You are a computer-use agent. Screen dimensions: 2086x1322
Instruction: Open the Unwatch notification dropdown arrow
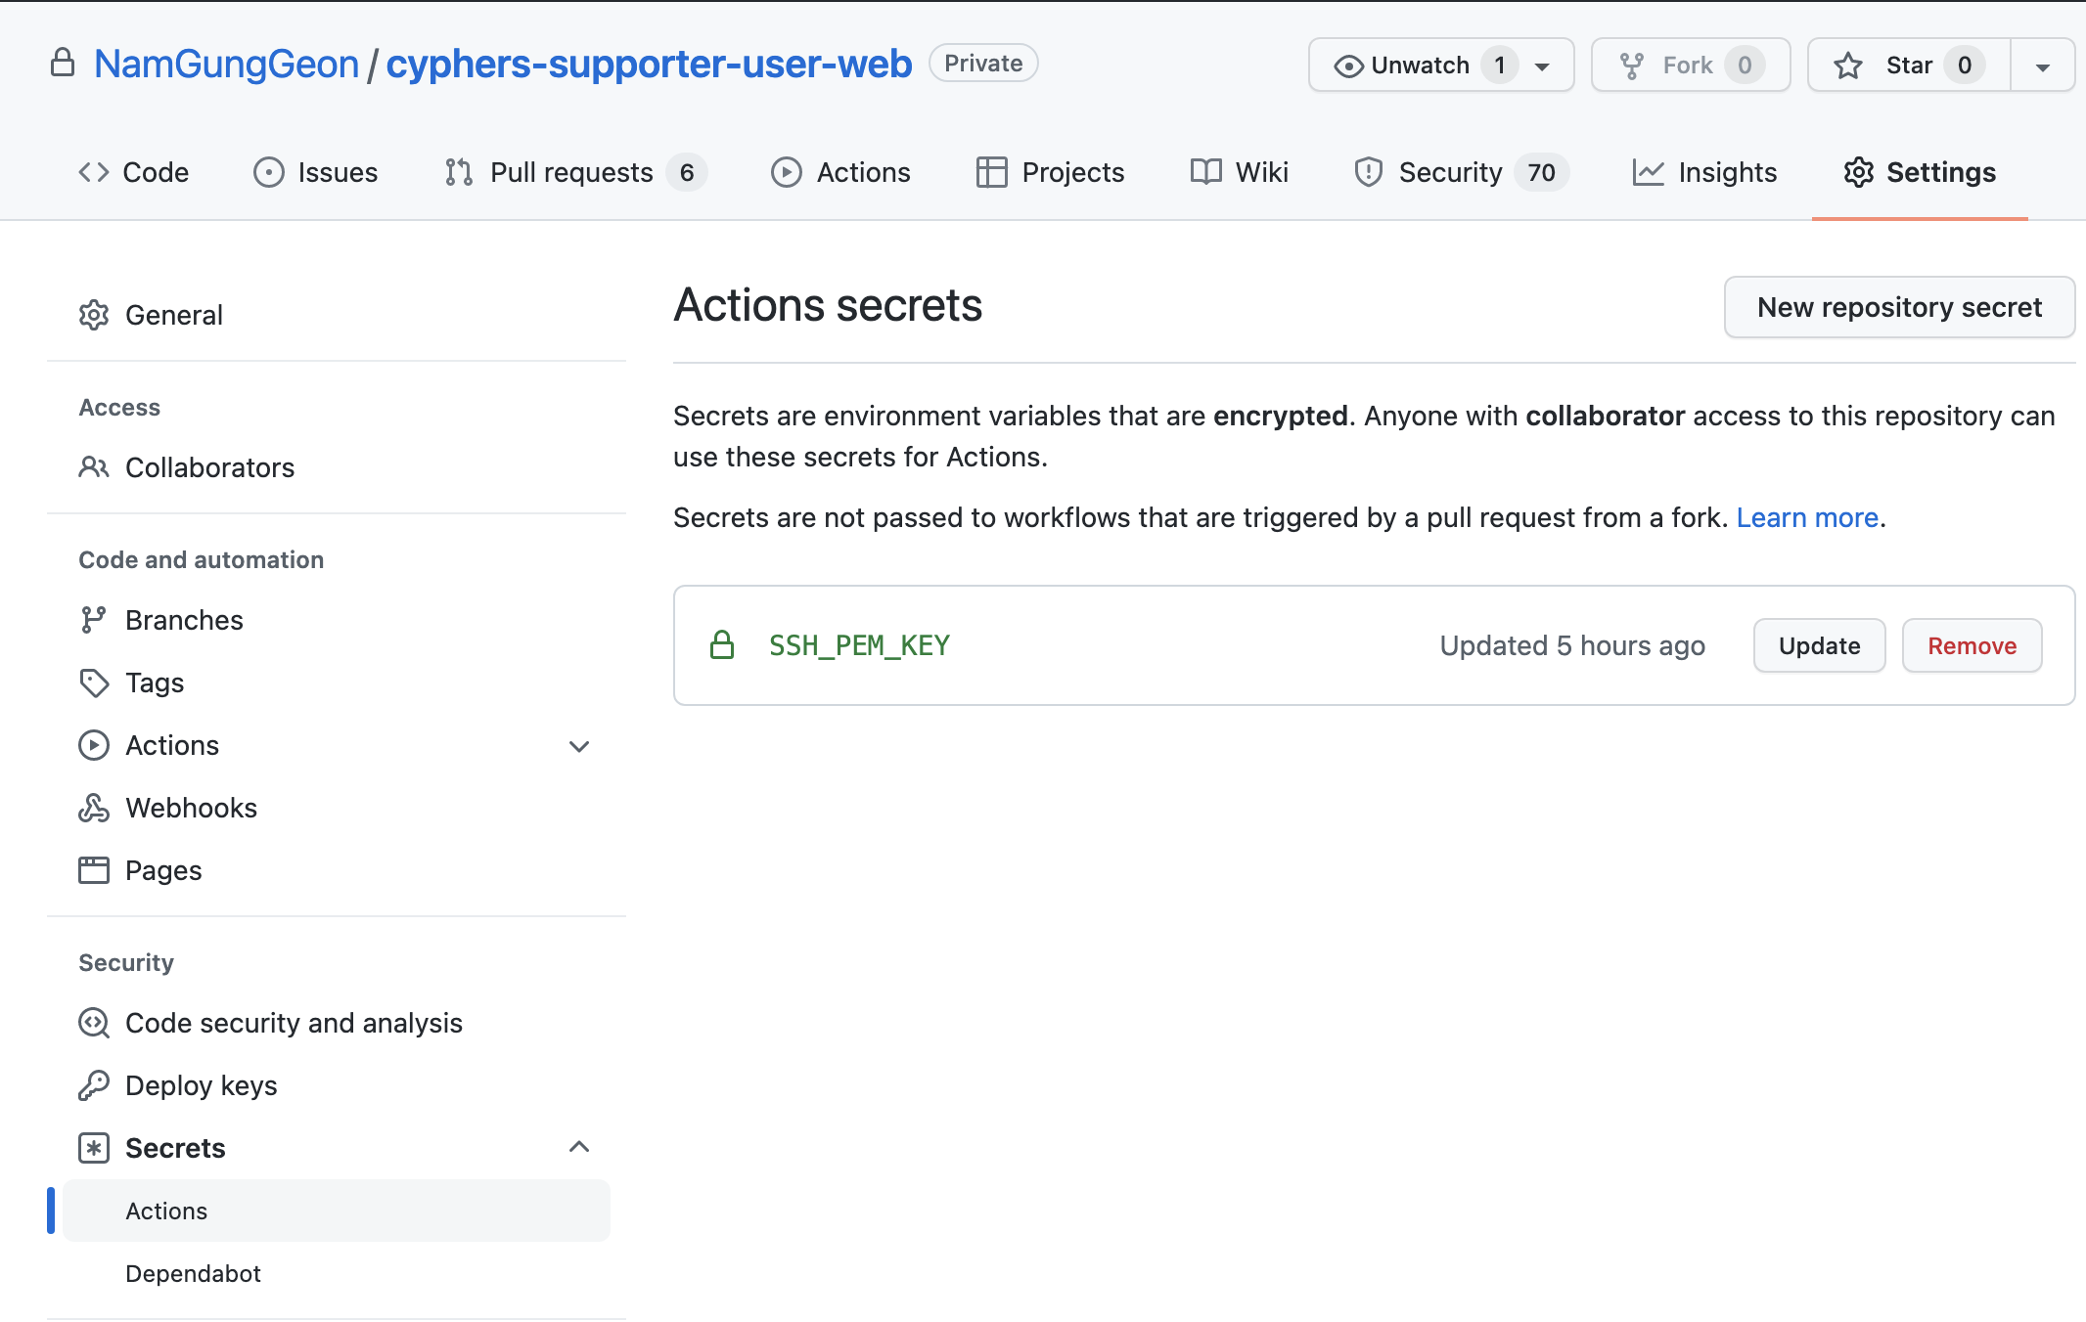coord(1543,66)
